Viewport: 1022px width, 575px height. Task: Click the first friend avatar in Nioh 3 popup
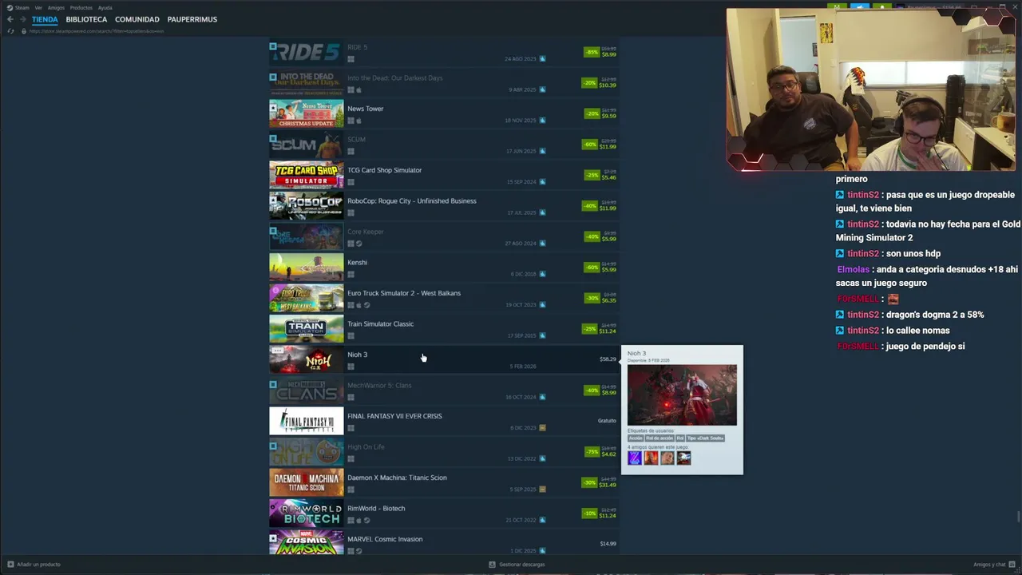(635, 458)
